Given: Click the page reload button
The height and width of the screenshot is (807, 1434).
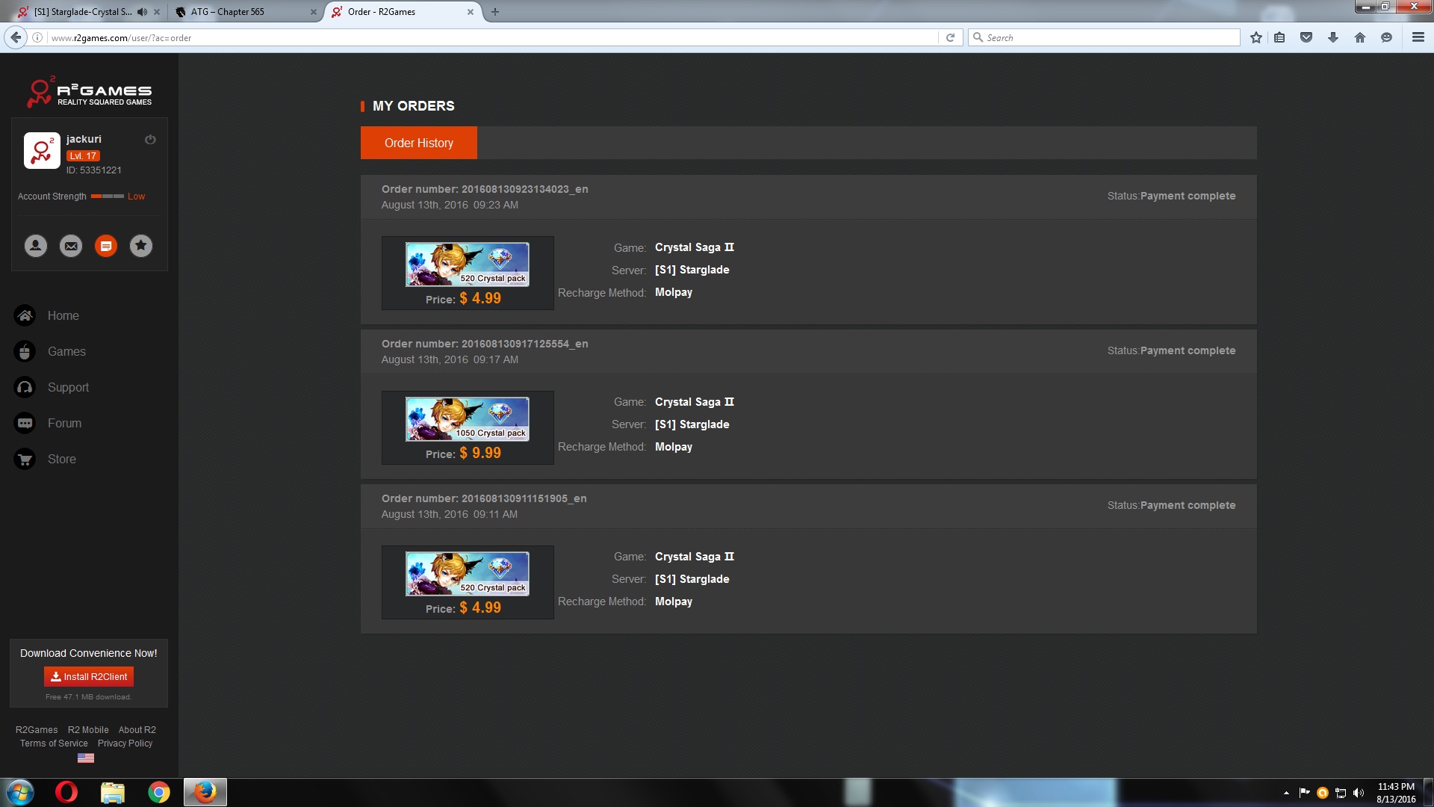Looking at the screenshot, I should click(x=950, y=37).
